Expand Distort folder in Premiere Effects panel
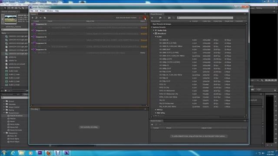278x156 pixels. [x=4, y=101]
